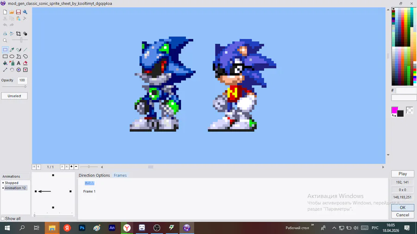Click the hex color input field
The width and height of the screenshot is (417, 234).
click(x=406, y=91)
